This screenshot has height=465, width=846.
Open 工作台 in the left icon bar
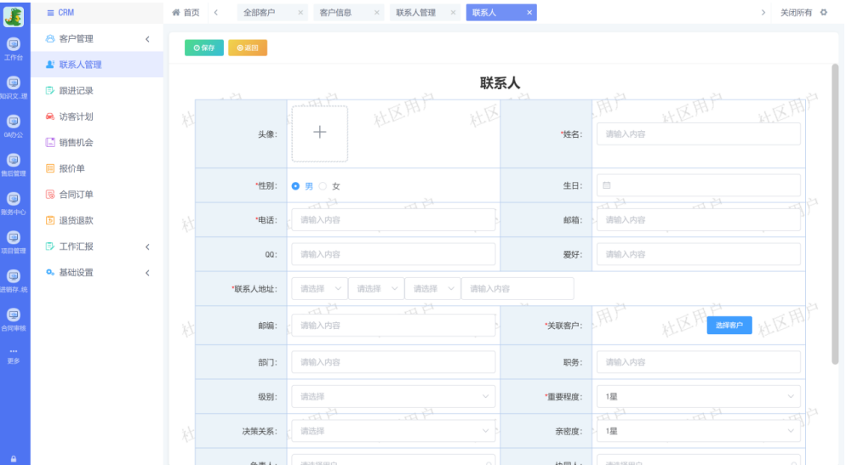14,47
